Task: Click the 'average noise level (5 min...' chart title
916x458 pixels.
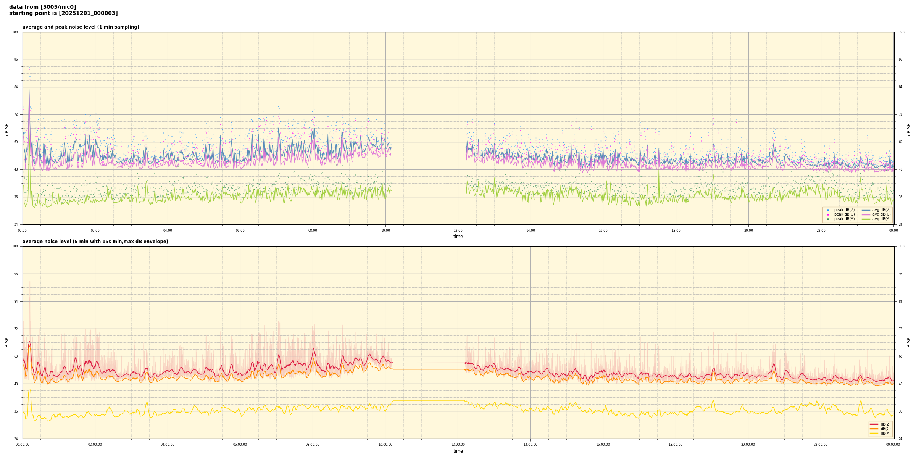Action: [95, 242]
